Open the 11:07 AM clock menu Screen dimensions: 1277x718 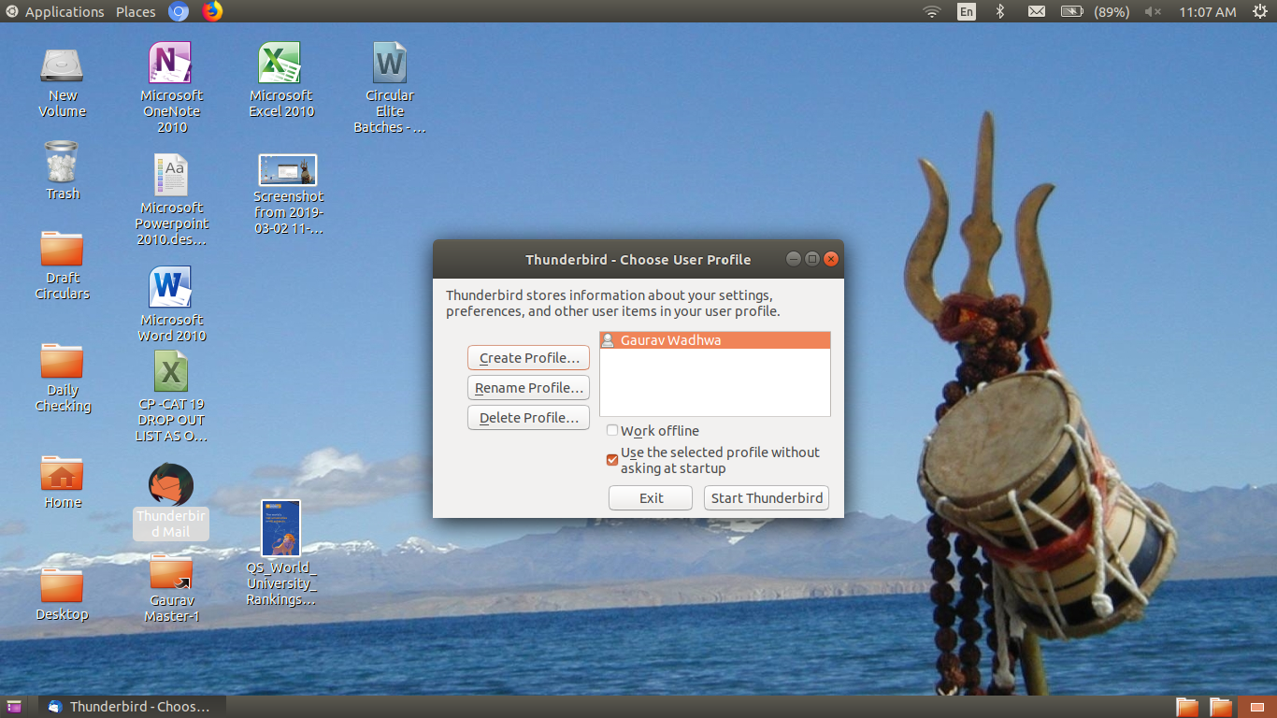click(x=1207, y=11)
